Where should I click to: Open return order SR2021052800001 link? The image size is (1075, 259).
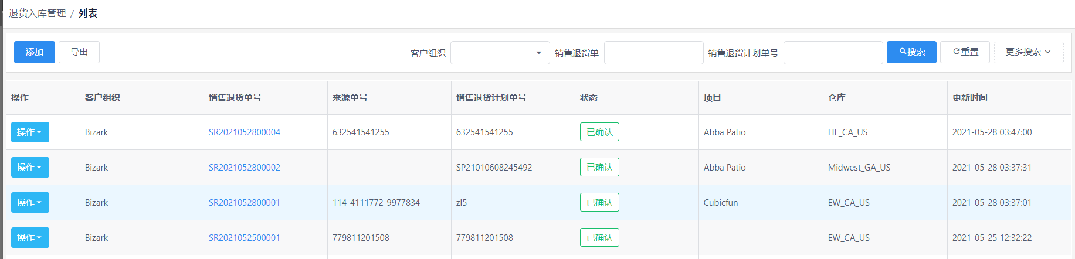point(245,203)
